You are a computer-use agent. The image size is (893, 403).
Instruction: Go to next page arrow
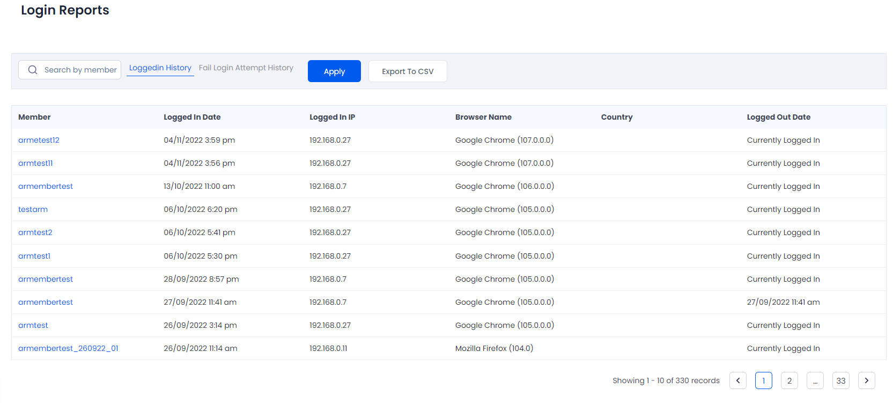click(867, 380)
